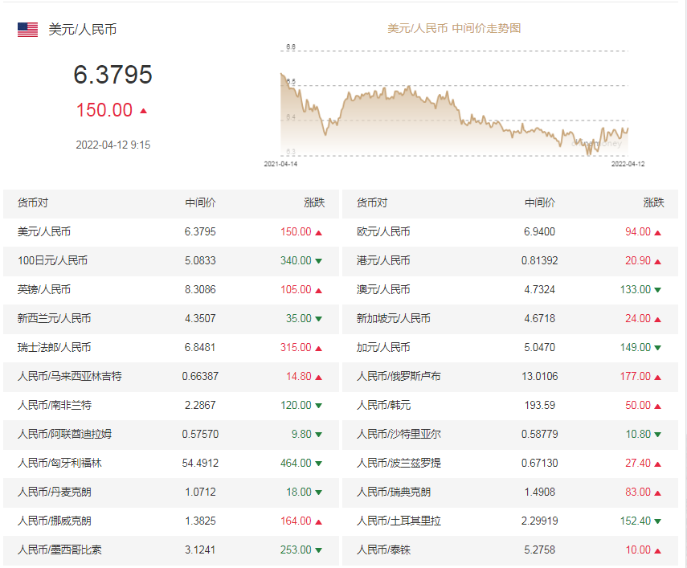Click red up arrow in 英镑/人民币 row
This screenshot has width=687, height=568.
point(319,290)
